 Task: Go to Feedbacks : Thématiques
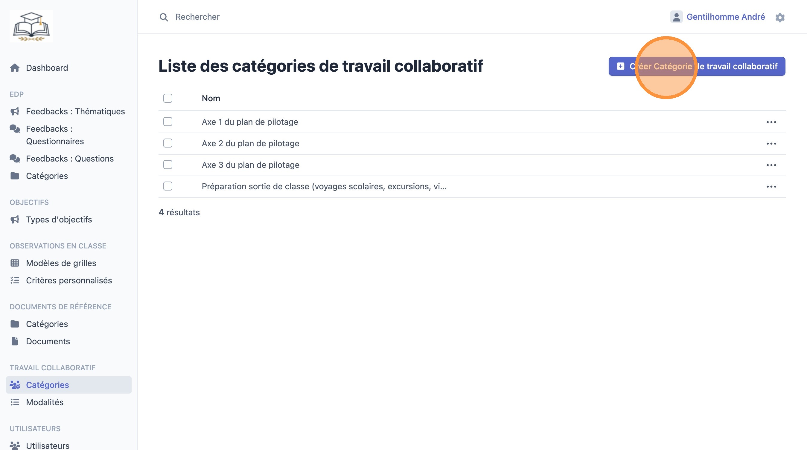[x=75, y=111]
